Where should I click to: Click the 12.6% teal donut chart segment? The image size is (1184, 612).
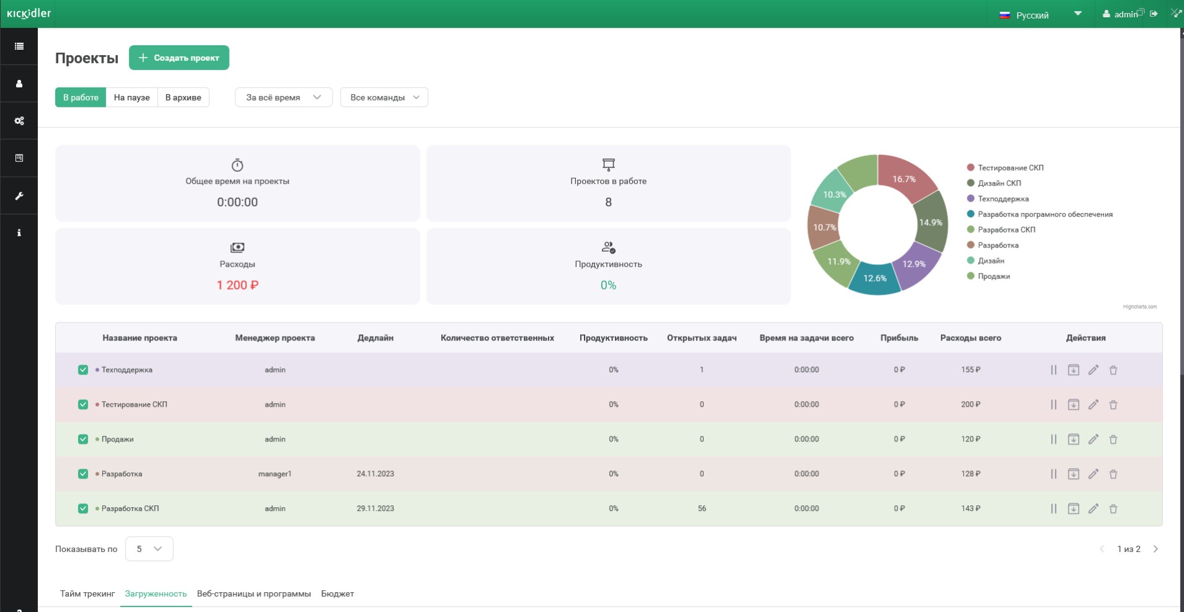(874, 279)
